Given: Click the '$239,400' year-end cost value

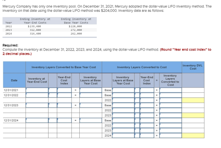Looking at the screenshot, I should pos(34,26).
